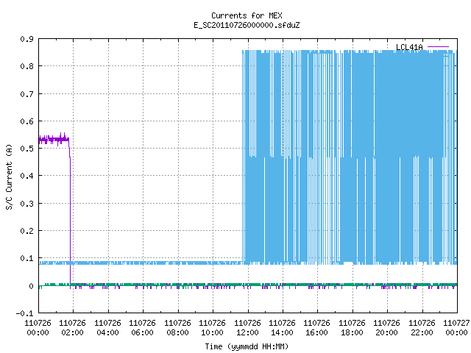Click the 110726 20:00 x-axis label
Screen dimensions: 471x353
(387, 328)
